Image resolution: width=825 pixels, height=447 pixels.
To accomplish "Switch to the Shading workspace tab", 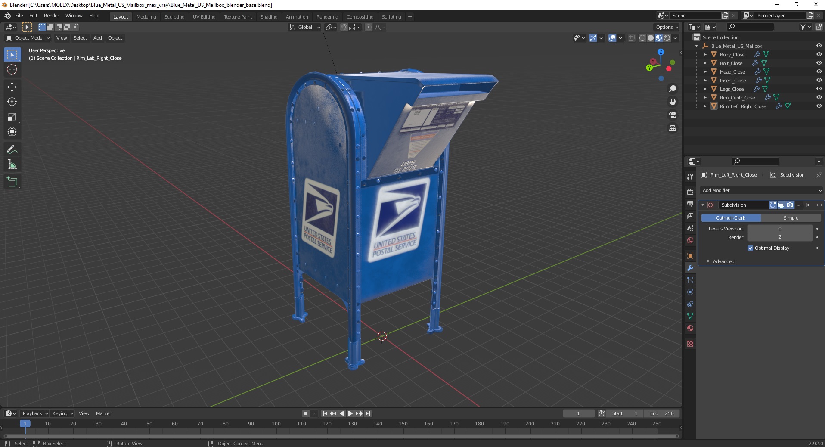I will [x=269, y=17].
